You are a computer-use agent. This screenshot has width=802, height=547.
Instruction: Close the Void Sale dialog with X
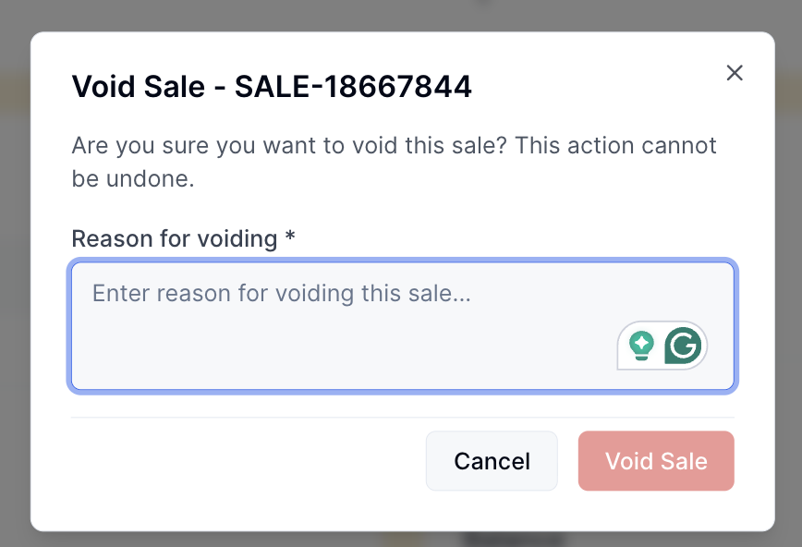pos(735,73)
